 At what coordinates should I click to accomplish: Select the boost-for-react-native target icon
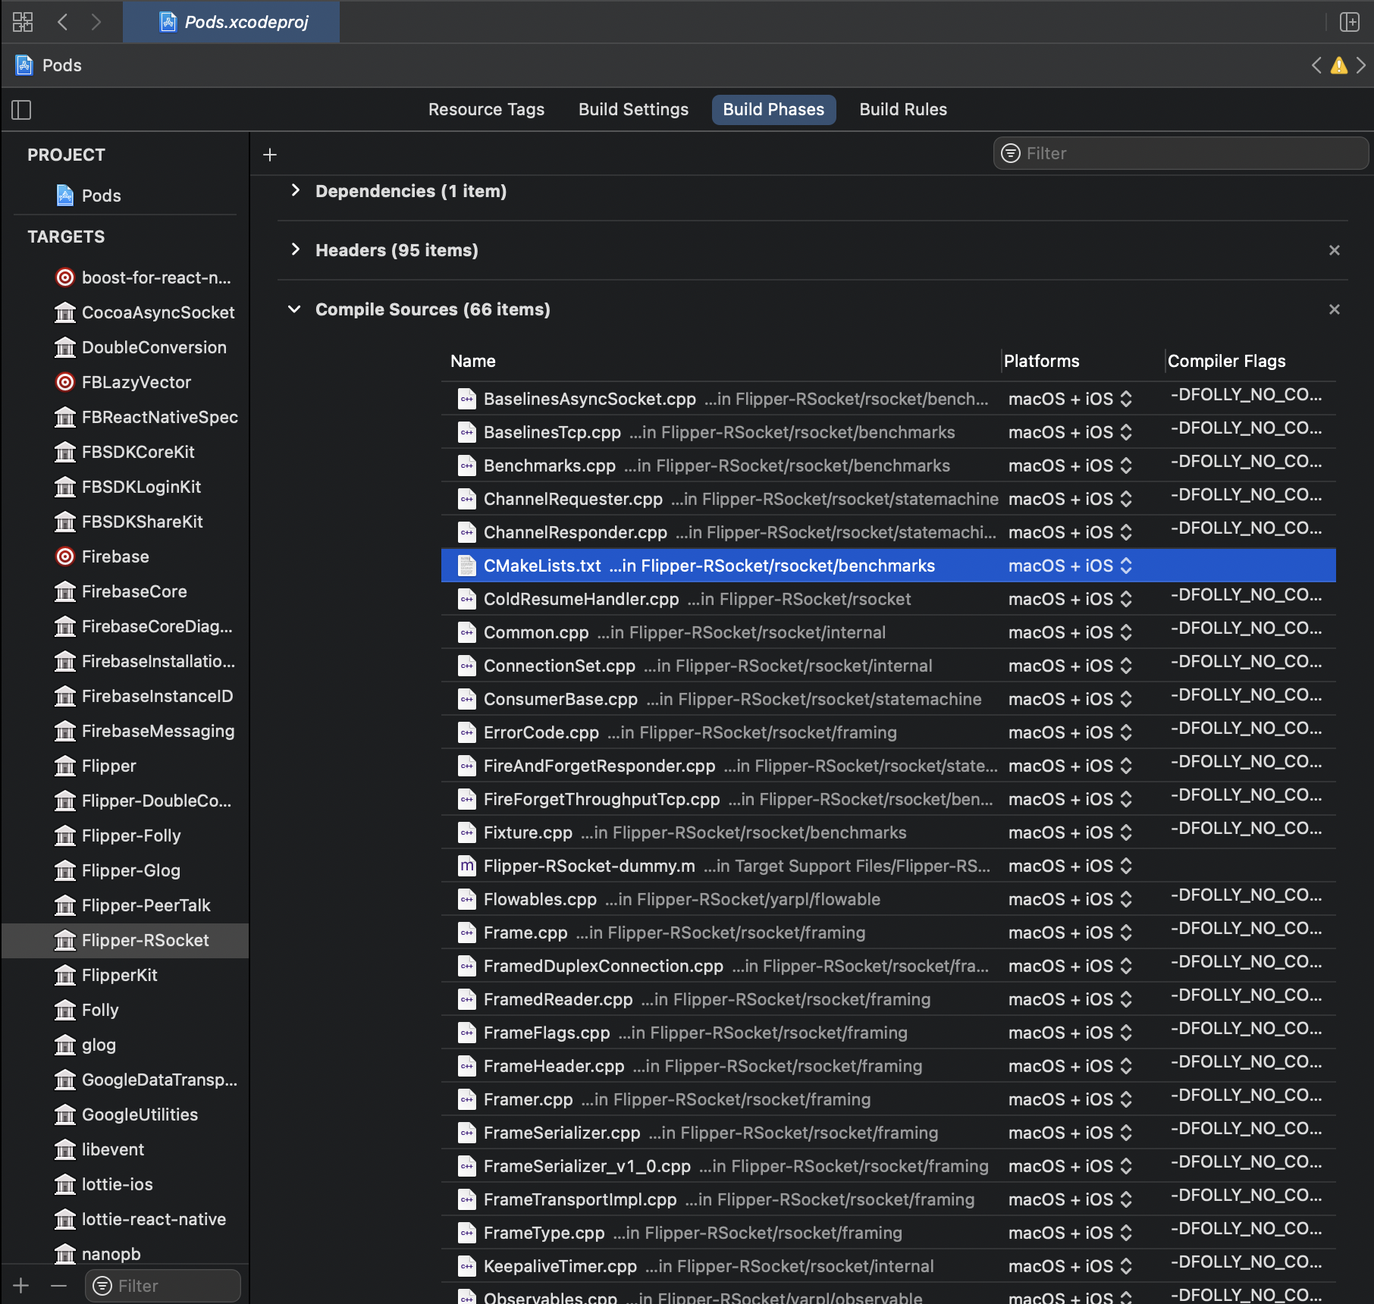(65, 277)
